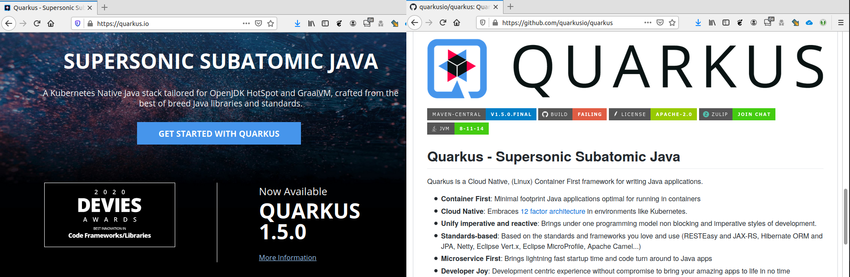This screenshot has width=850, height=277.
Task: Toggle the sidebar view in the quarkus.io window
Action: click(x=325, y=23)
